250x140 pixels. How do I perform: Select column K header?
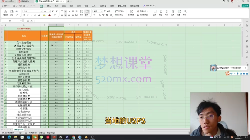pyautogui.click(x=147, y=25)
